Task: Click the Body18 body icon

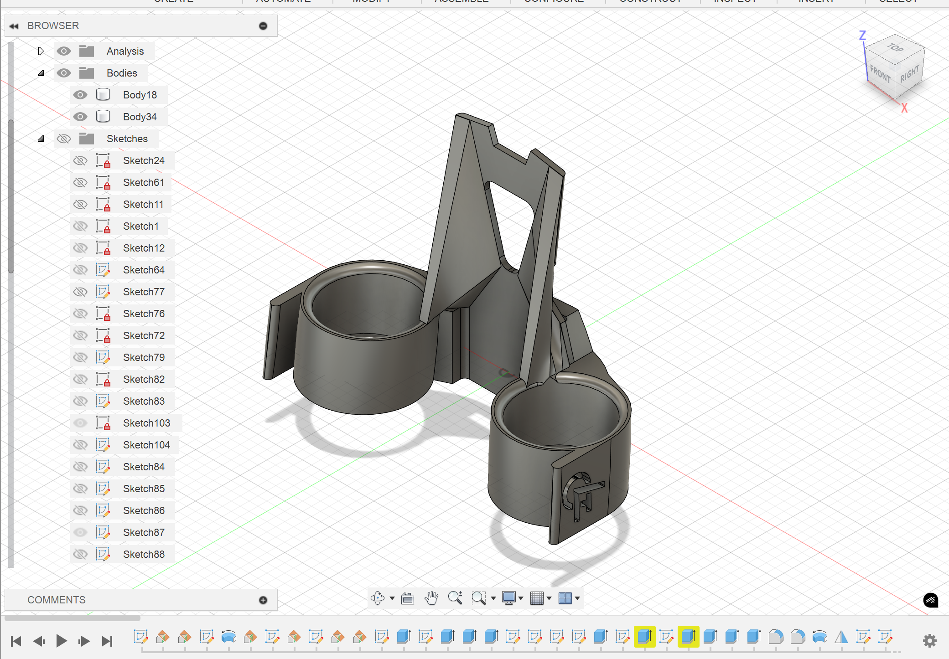Action: tap(103, 95)
